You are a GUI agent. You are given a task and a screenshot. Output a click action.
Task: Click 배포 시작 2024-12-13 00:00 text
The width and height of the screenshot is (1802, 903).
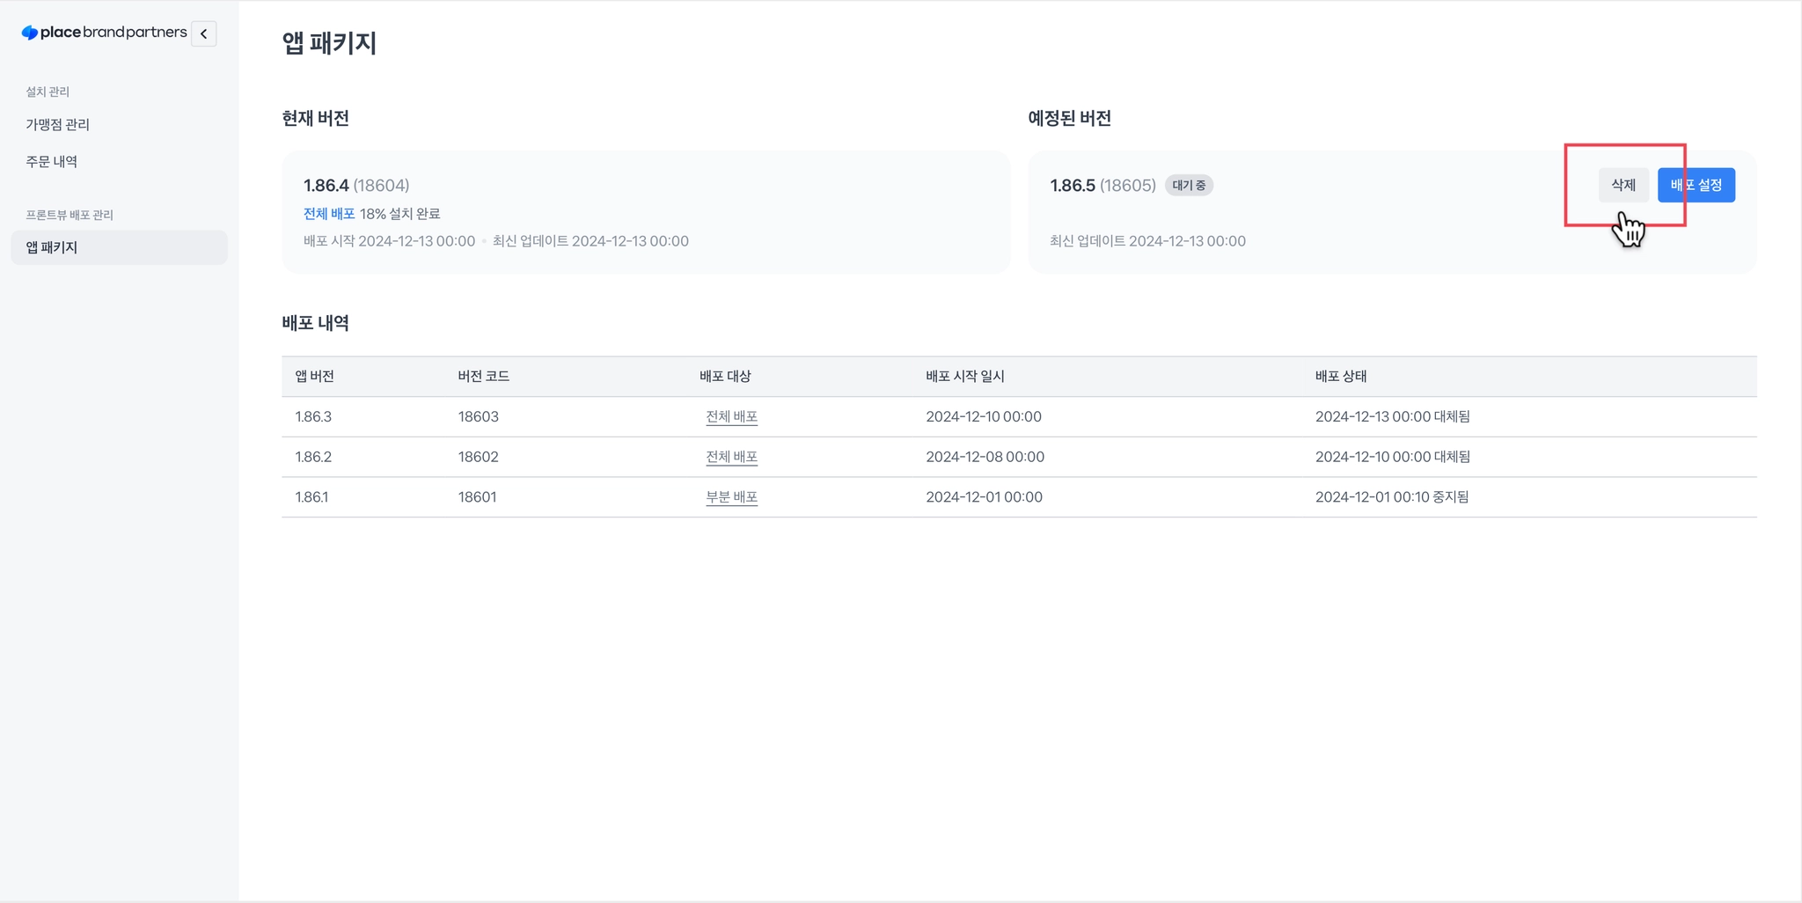click(x=390, y=241)
